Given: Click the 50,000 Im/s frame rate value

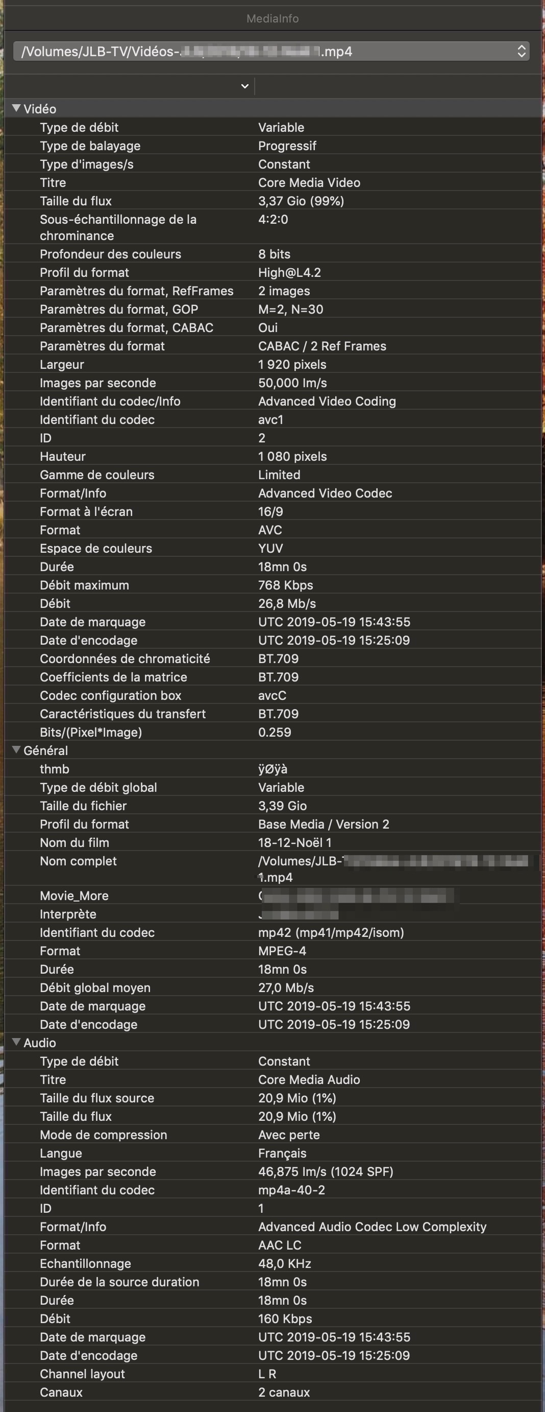Looking at the screenshot, I should 292,383.
